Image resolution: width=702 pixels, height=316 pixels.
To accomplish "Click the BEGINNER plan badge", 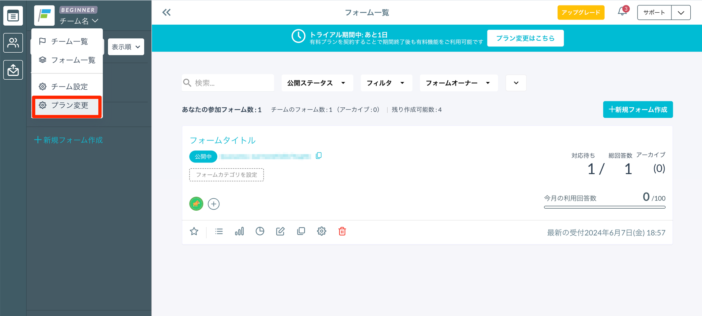I will pos(78,10).
